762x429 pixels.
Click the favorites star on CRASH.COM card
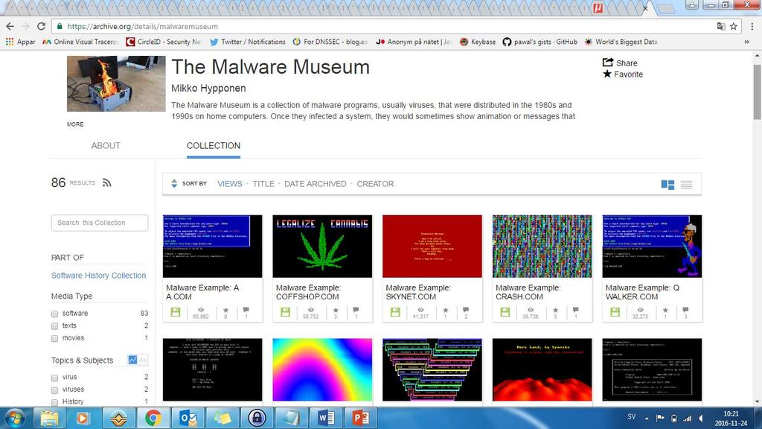click(555, 310)
